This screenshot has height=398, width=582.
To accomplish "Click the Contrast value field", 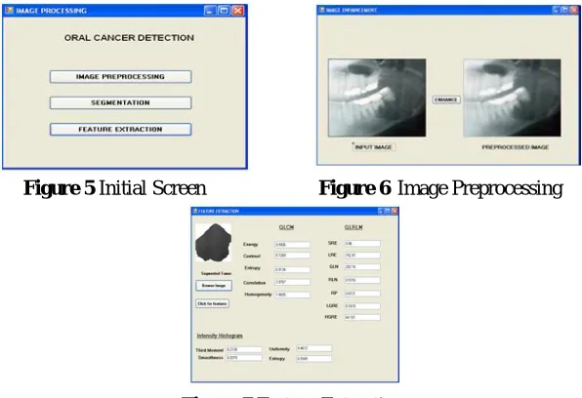I will click(x=293, y=256).
